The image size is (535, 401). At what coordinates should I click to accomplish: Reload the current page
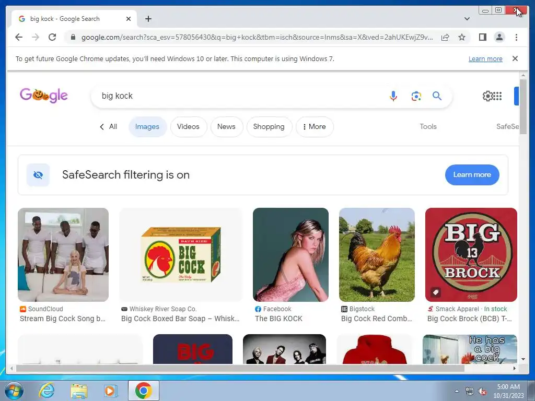52,37
